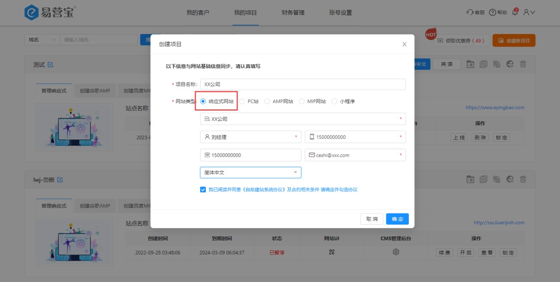Confirm project creation with 确定 button

pyautogui.click(x=397, y=219)
